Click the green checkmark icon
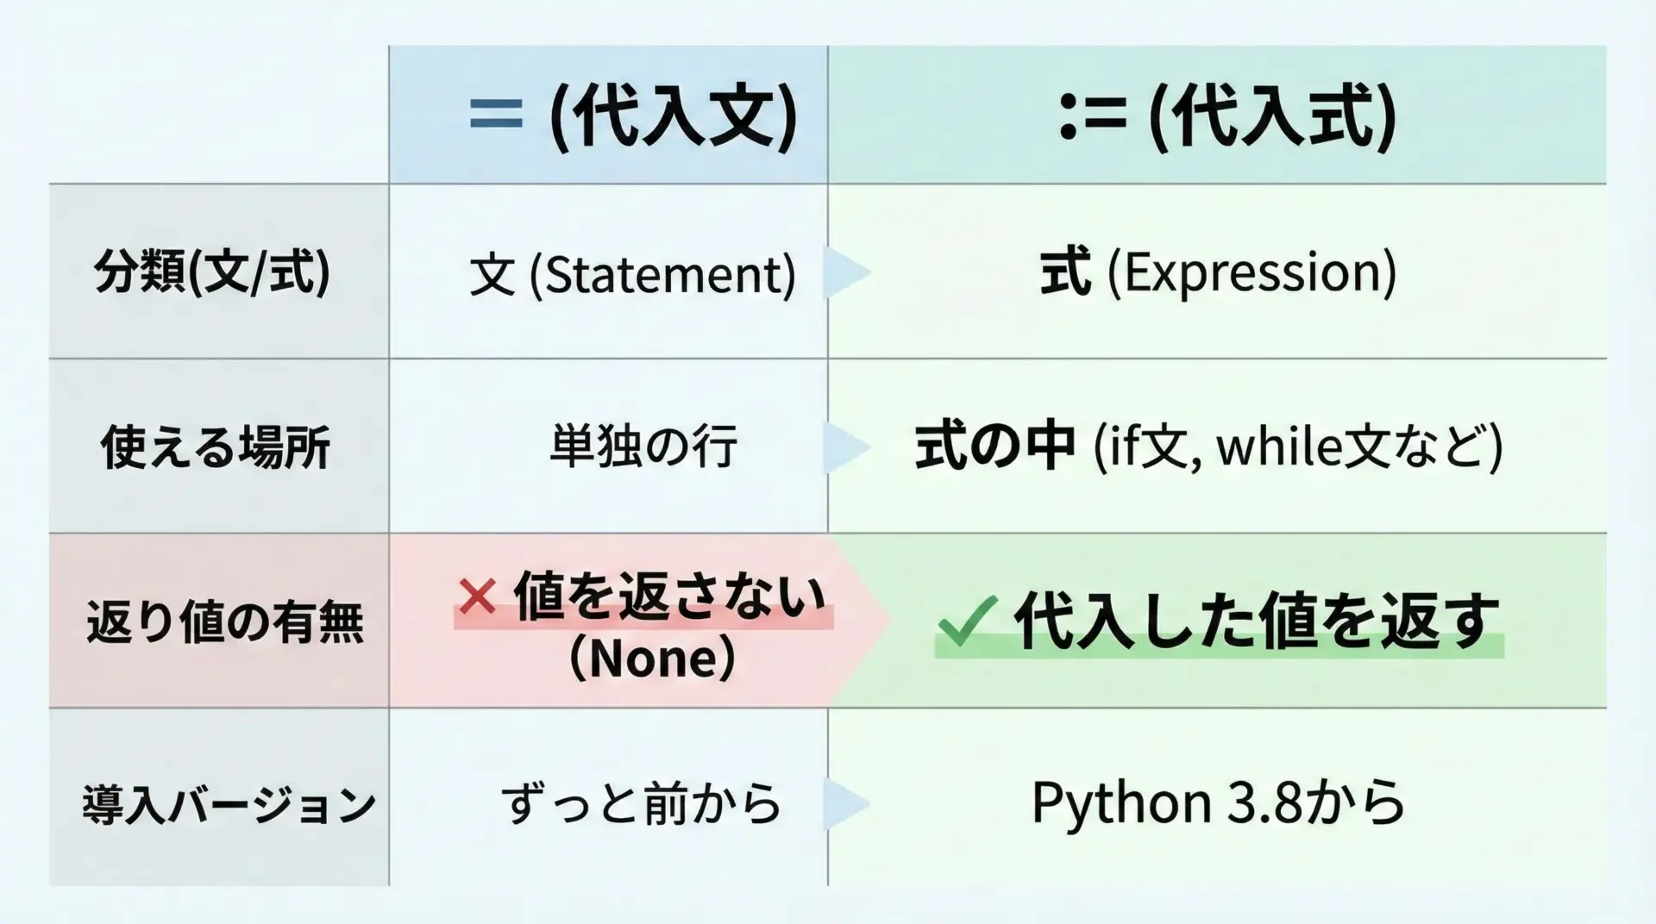The image size is (1656, 924). point(967,621)
